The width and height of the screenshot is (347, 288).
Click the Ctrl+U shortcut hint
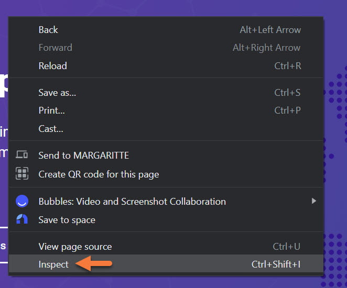[x=286, y=246]
